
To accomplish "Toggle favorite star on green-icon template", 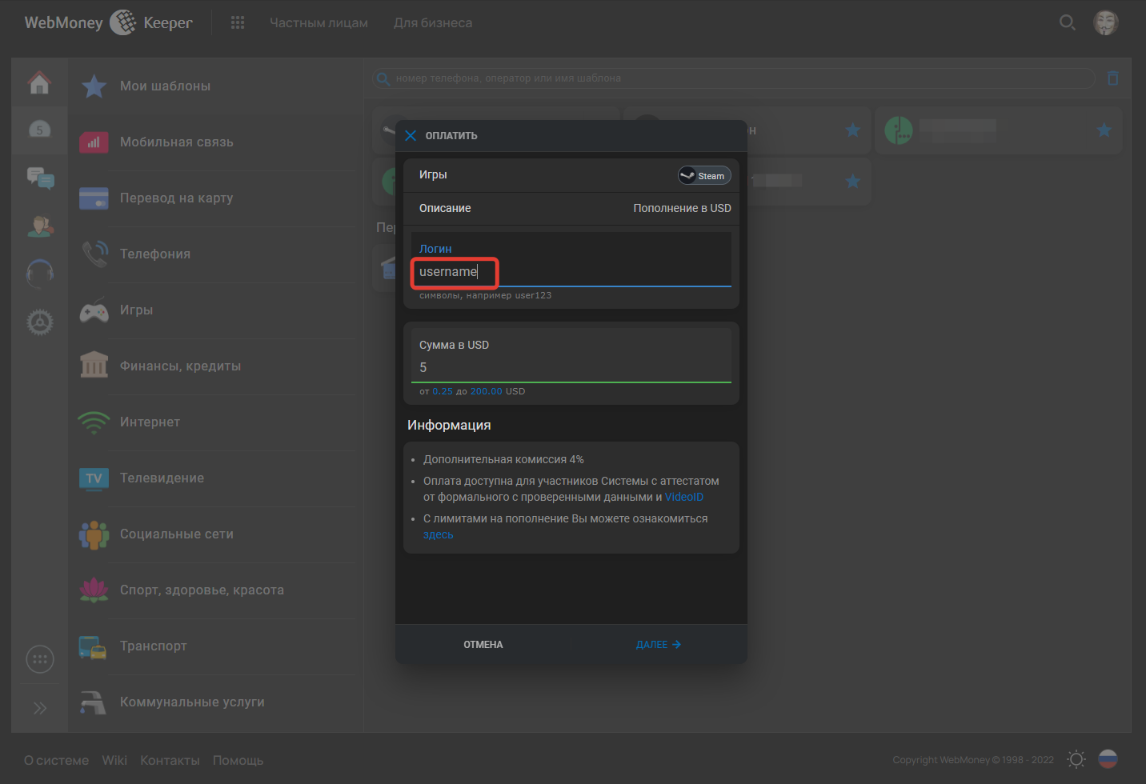I will 1104,130.
